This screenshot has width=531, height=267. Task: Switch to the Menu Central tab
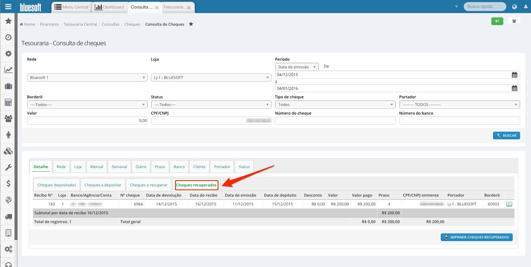pos(72,7)
